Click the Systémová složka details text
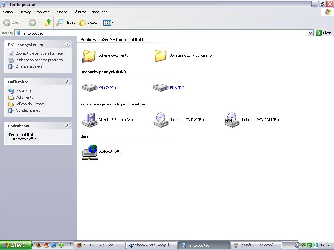Image resolution: width=334 pixels, height=250 pixels. click(23, 139)
